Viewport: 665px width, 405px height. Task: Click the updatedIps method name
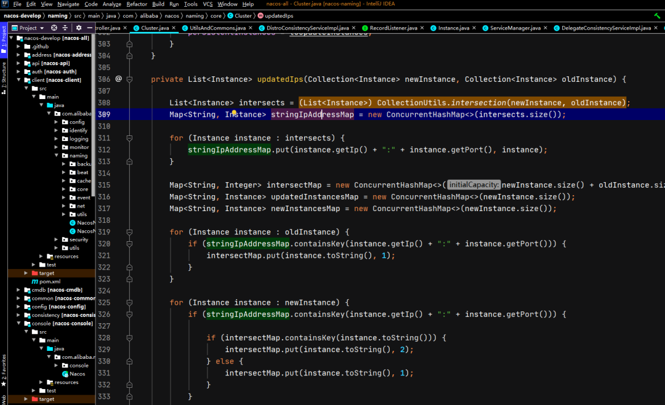280,79
